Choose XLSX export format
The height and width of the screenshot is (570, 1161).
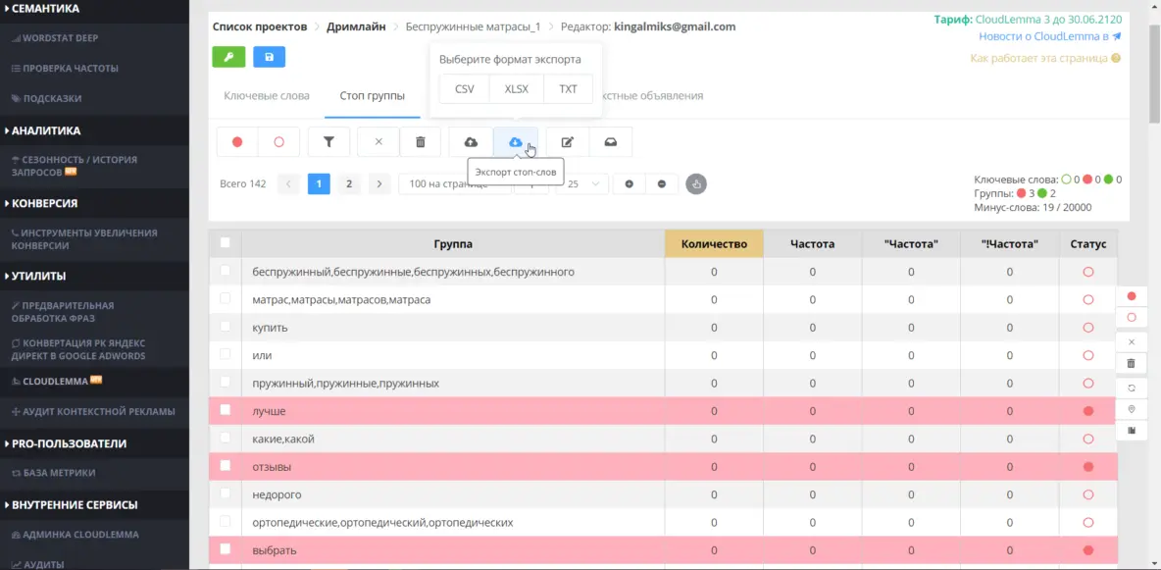pos(516,88)
